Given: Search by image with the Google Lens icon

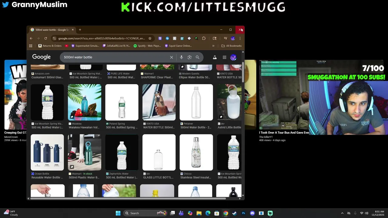Looking at the screenshot, I should tap(189, 57).
